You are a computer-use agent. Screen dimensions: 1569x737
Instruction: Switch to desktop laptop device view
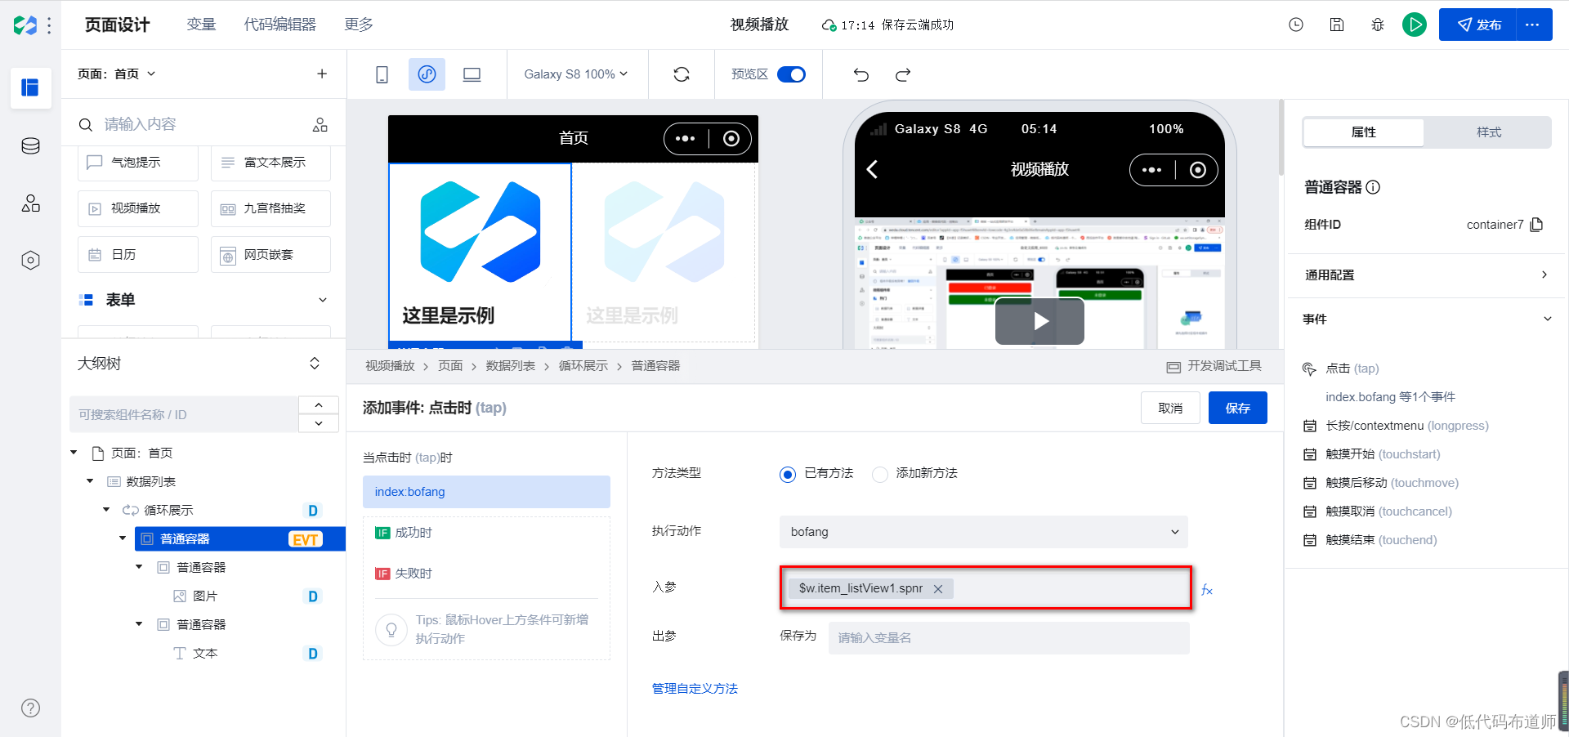tap(472, 74)
